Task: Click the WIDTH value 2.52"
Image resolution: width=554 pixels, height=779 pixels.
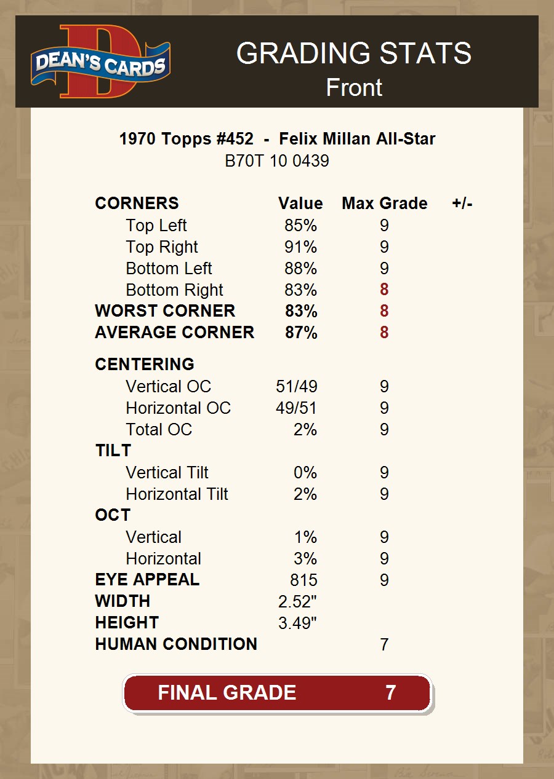Action: coord(297,601)
